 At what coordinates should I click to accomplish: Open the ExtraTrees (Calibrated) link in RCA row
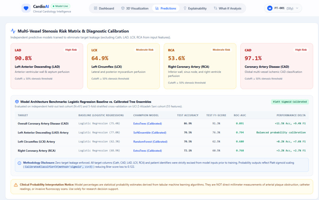(x=148, y=150)
